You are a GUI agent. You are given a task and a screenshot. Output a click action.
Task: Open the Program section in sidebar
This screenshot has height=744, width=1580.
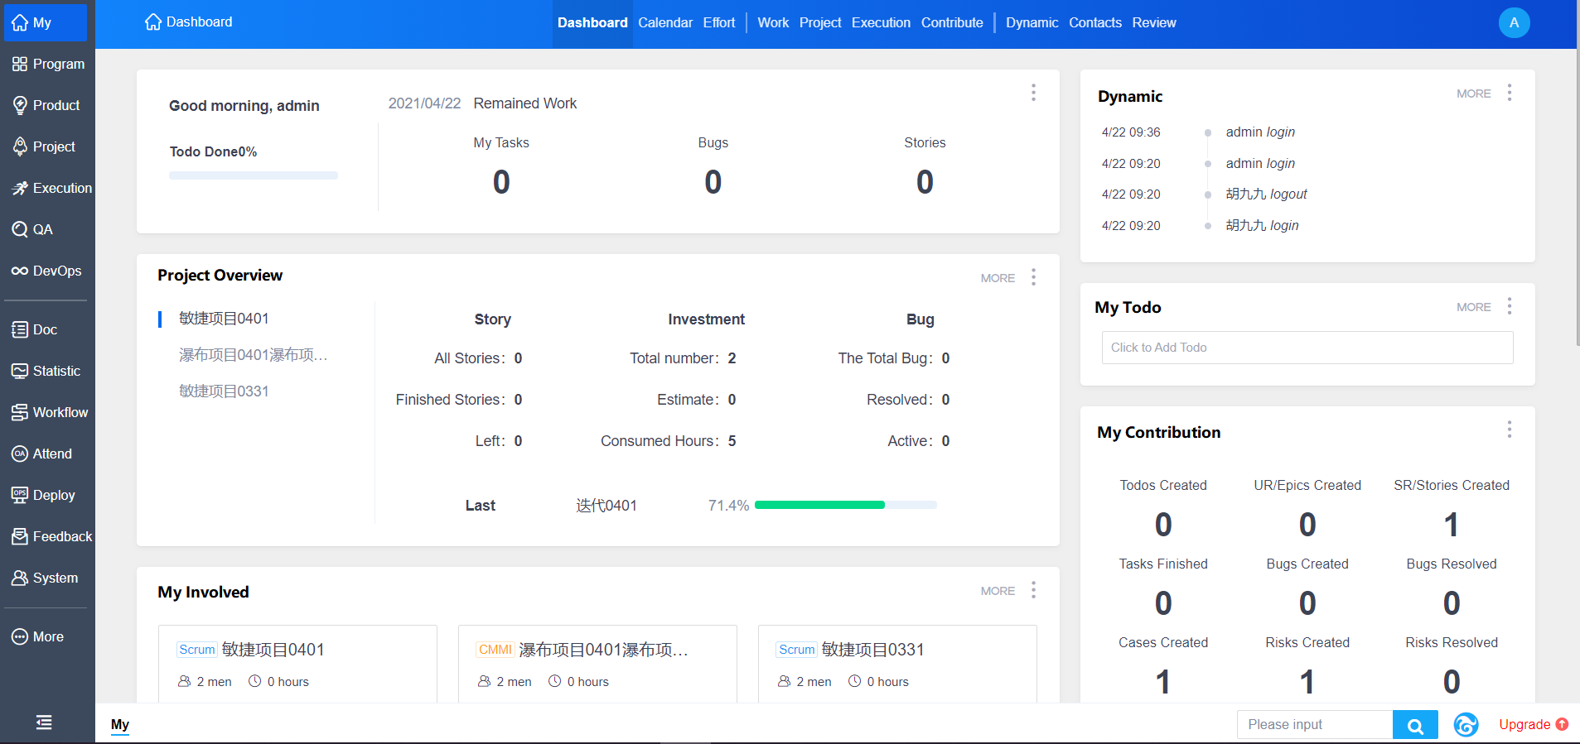[x=48, y=64]
